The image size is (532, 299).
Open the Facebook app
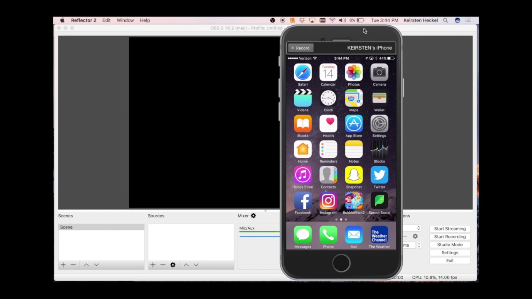tap(303, 201)
